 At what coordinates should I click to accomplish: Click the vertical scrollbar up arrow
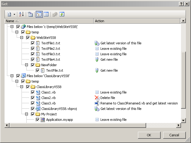point(183,21)
